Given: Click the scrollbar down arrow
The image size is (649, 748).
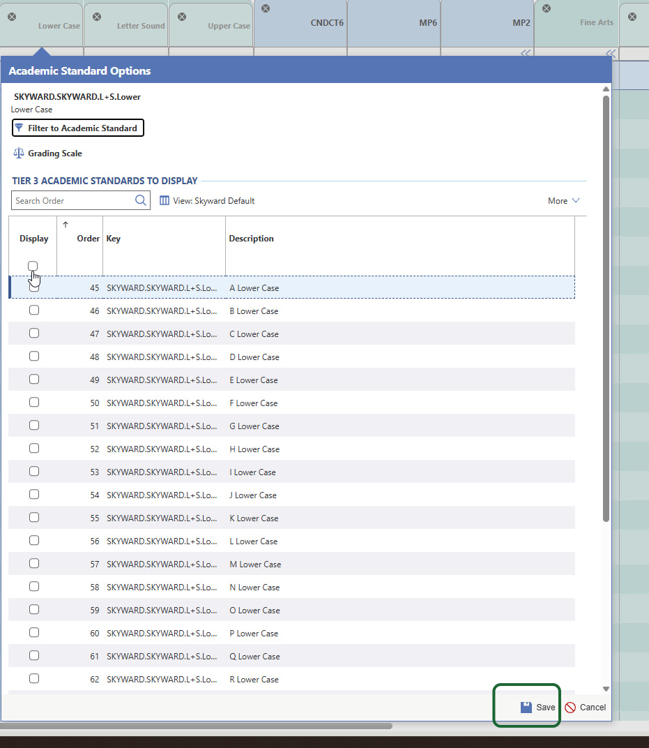Looking at the screenshot, I should [606, 689].
